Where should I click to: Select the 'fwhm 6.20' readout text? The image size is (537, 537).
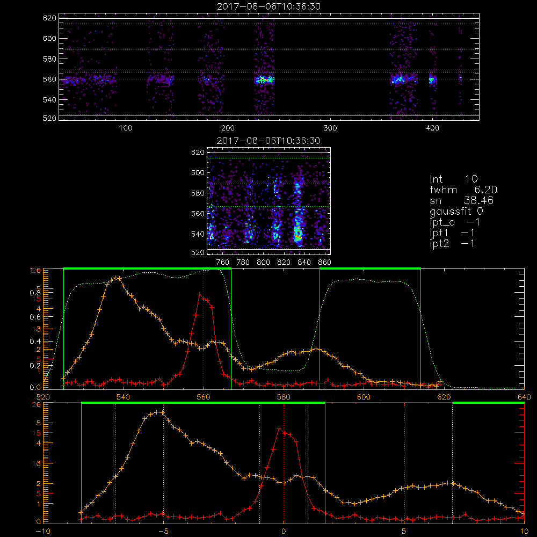(x=463, y=190)
